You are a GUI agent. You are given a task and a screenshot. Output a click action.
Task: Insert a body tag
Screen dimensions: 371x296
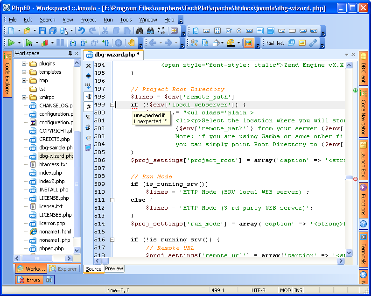280,43
